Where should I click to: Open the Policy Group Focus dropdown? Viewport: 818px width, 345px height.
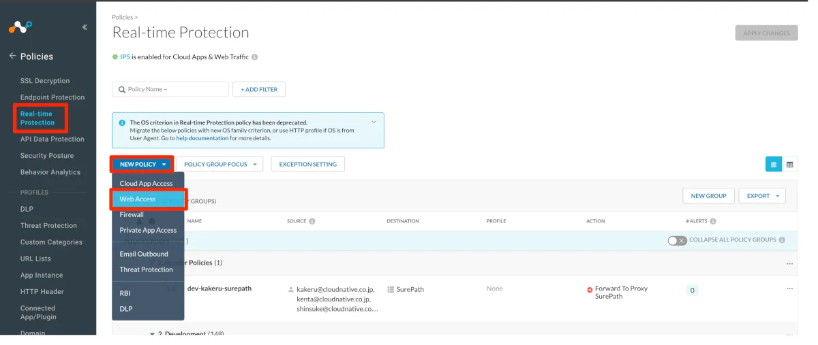click(219, 164)
